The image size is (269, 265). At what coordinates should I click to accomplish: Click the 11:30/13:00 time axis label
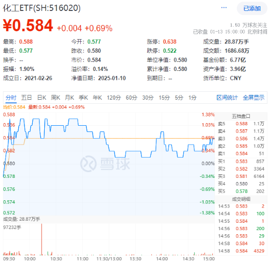click(109, 259)
